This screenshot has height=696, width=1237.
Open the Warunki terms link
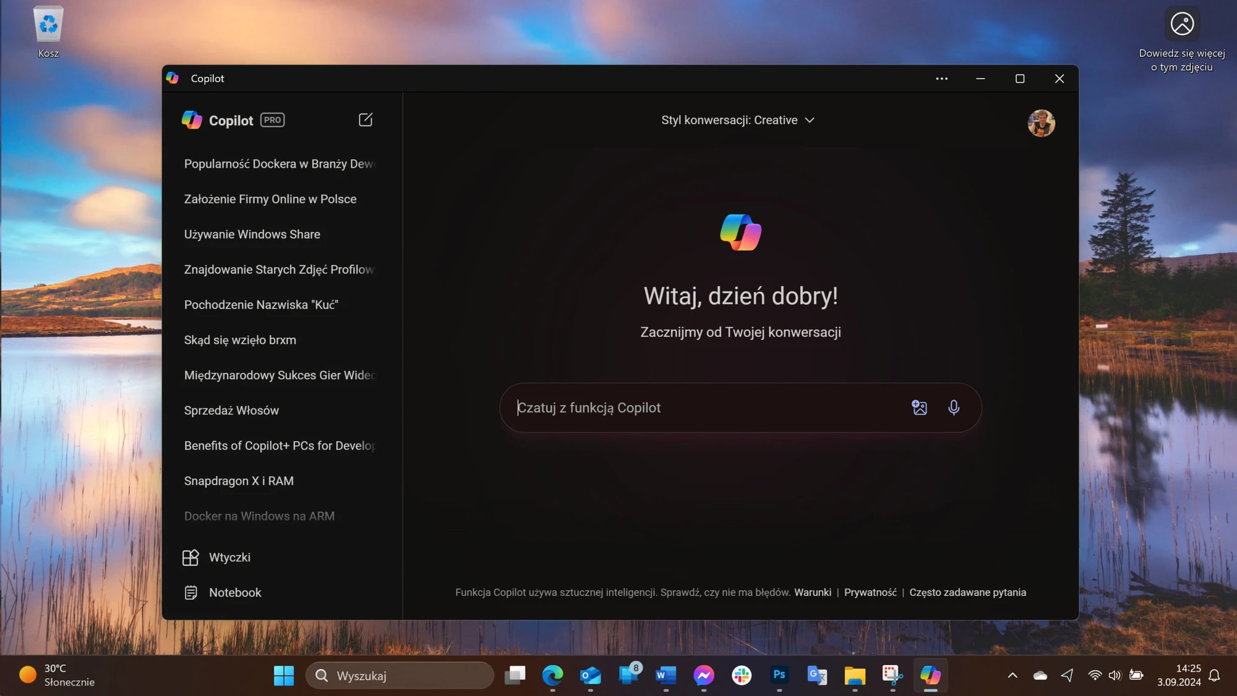pos(813,593)
